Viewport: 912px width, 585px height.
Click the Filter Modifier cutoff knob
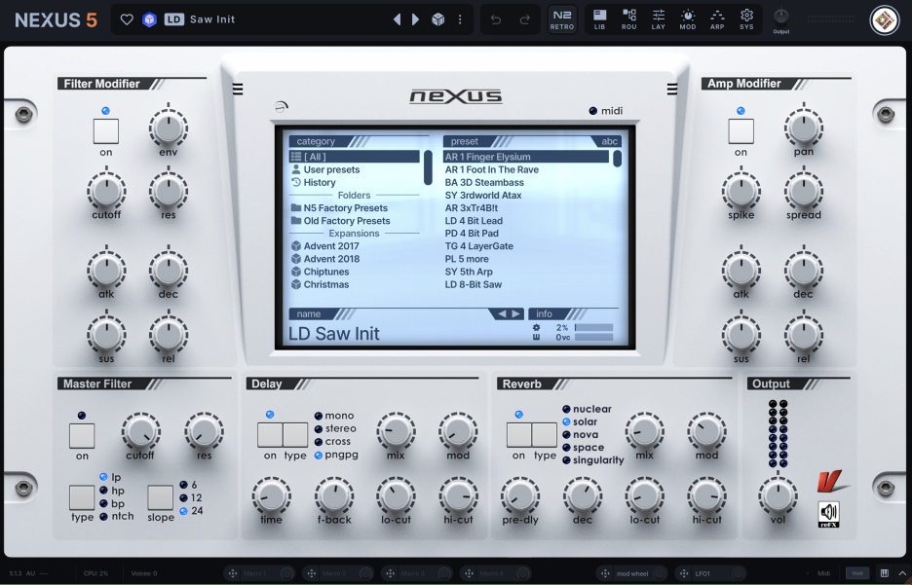tap(106, 190)
